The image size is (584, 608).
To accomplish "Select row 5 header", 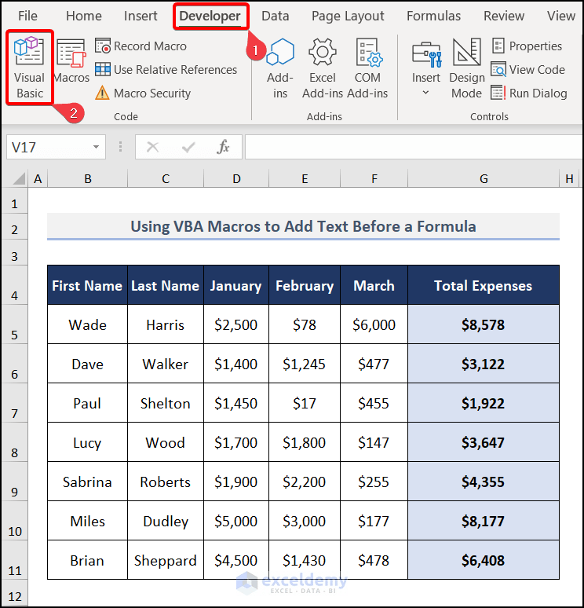I will click(x=15, y=324).
